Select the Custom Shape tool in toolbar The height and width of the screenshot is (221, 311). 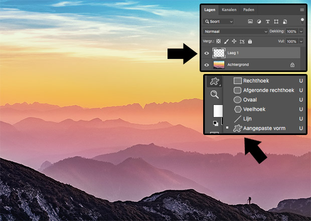click(x=214, y=81)
